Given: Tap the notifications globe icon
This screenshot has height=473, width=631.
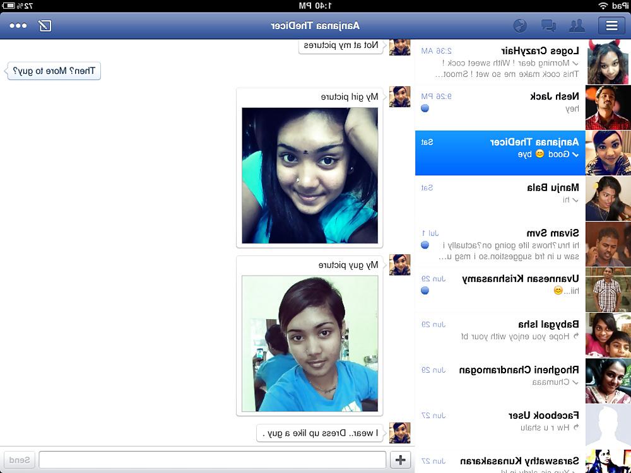Looking at the screenshot, I should coord(520,26).
